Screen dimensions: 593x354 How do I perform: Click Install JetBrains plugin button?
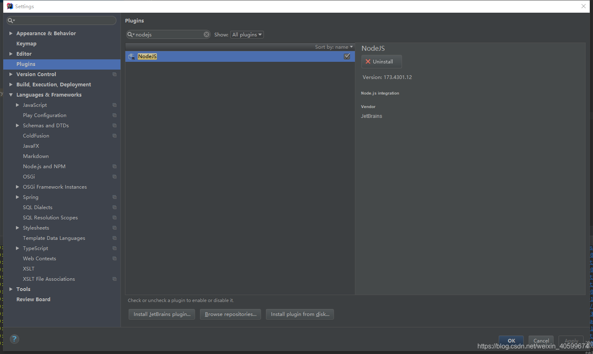coord(162,314)
